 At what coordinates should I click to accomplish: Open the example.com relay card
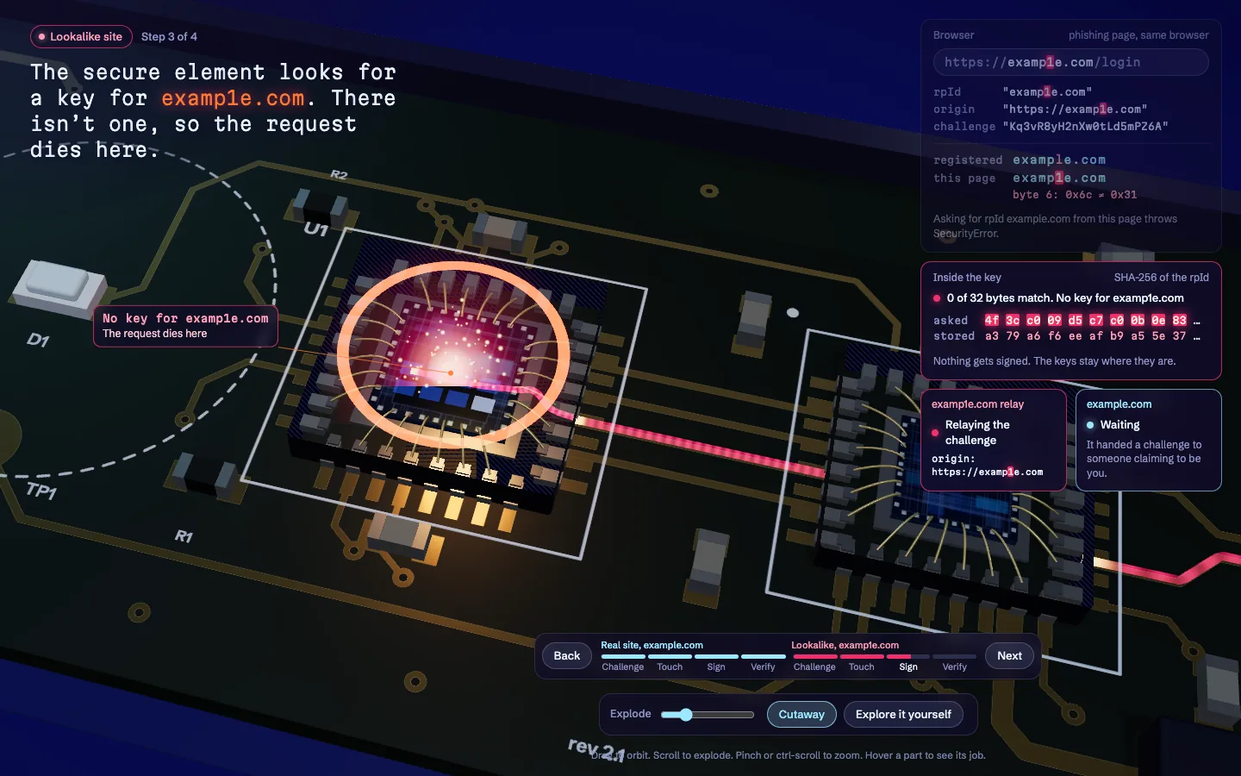(x=994, y=440)
